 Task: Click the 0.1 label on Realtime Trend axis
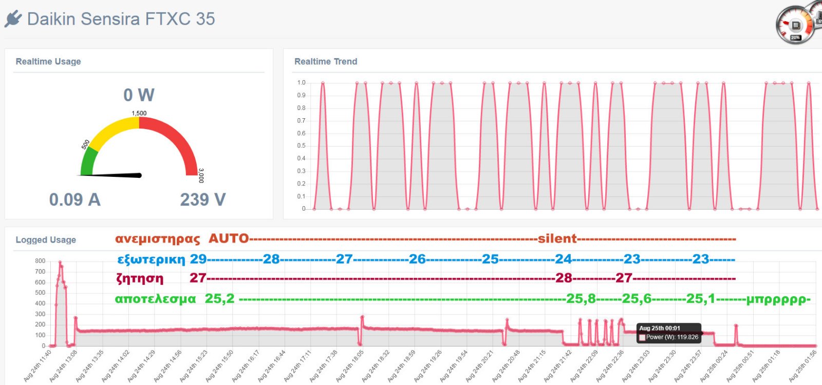[301, 196]
